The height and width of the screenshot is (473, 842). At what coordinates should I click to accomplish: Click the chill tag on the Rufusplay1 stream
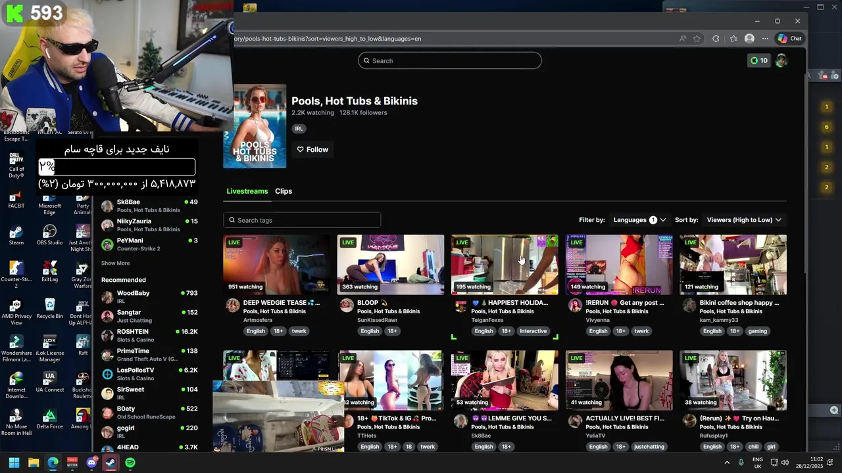pos(753,447)
